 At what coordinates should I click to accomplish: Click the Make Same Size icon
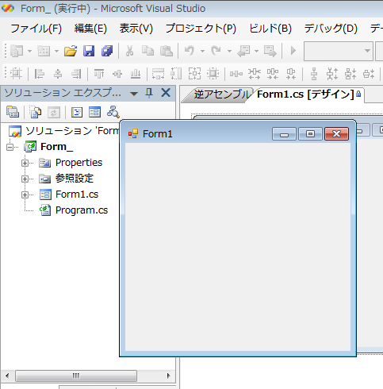[x=194, y=73]
